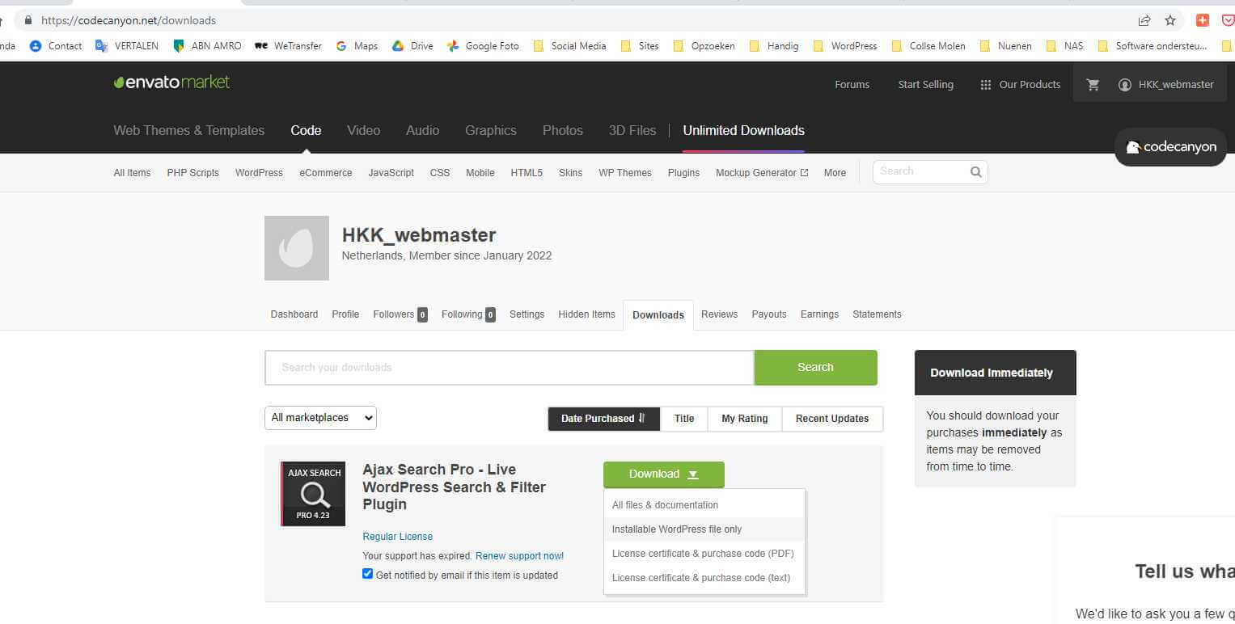Image resolution: width=1235 pixels, height=624 pixels.
Task: Sort downloads by My Rating
Action: click(744, 419)
